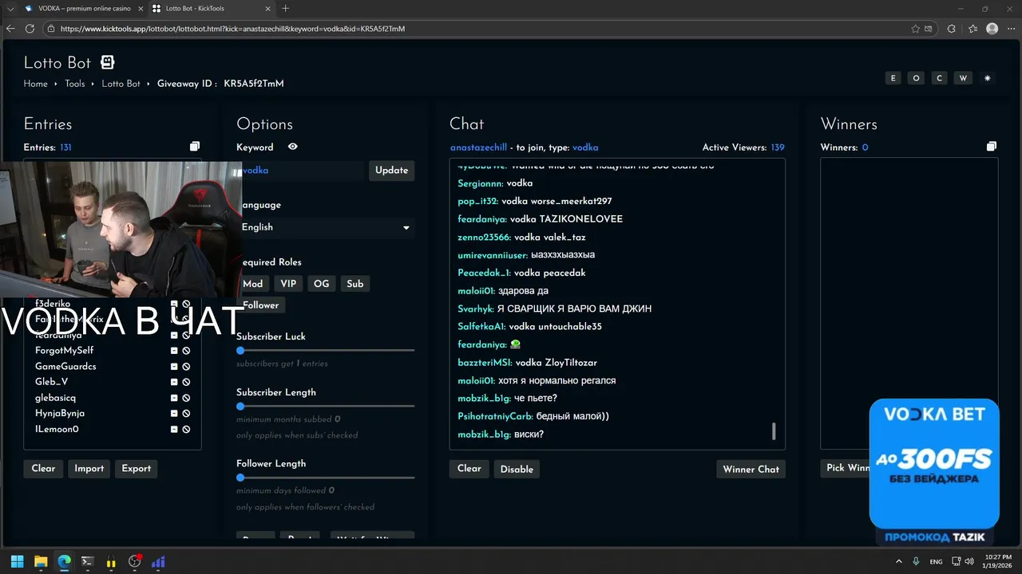Toggle the Follower required role
Image resolution: width=1022 pixels, height=574 pixels.
(261, 305)
